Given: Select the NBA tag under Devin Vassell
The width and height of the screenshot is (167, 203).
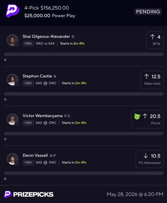Looking at the screenshot, I should (28, 162).
